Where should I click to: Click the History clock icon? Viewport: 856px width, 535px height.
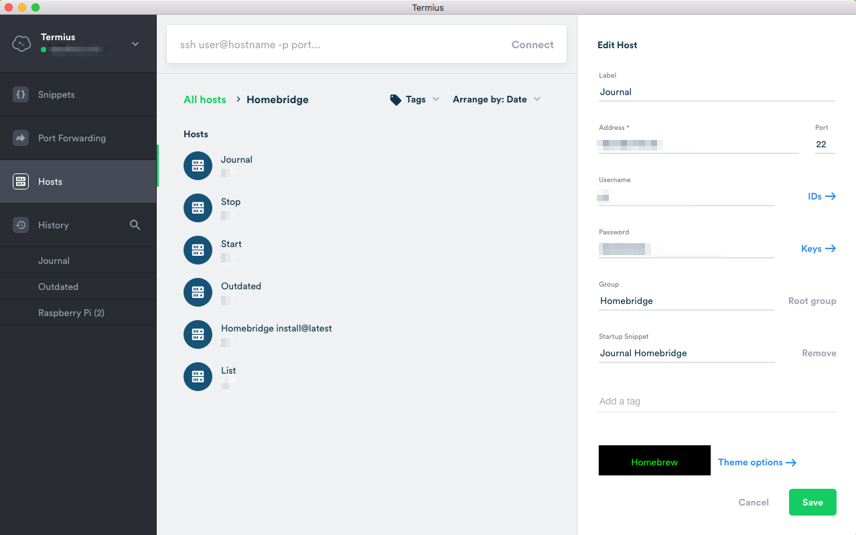tap(21, 225)
